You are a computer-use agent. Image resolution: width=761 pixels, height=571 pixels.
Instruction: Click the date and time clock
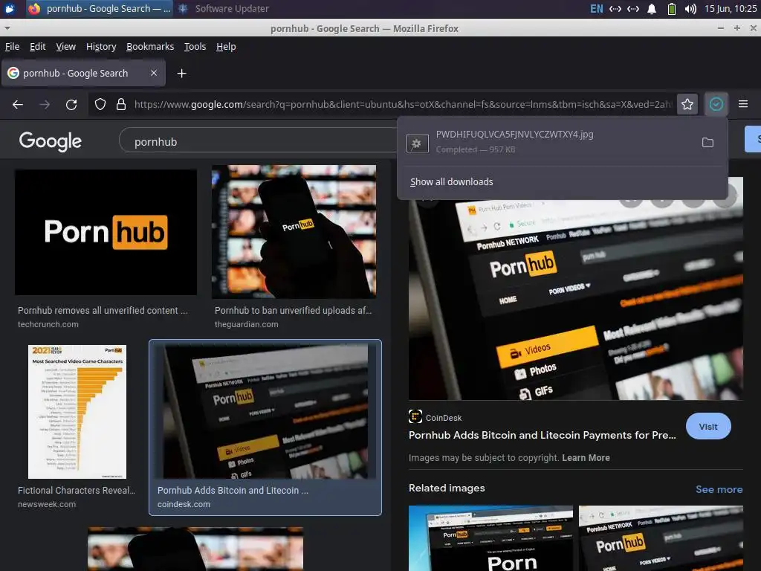tap(731, 9)
